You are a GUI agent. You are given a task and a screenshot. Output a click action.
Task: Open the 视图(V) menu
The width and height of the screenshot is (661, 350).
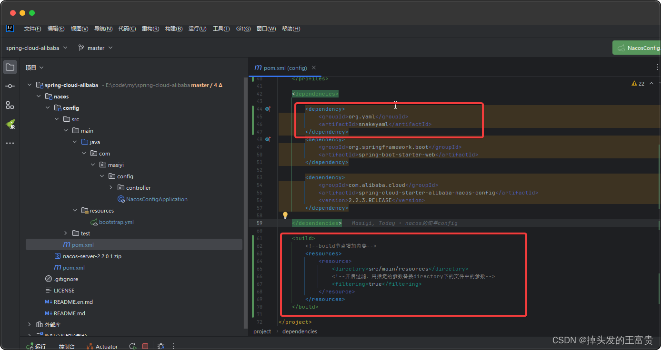[80, 29]
